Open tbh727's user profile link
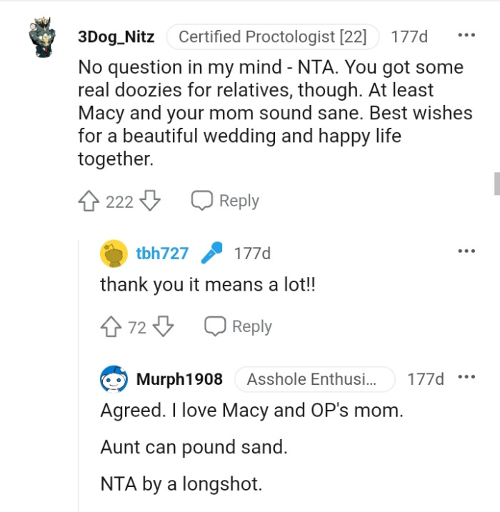 [162, 253]
